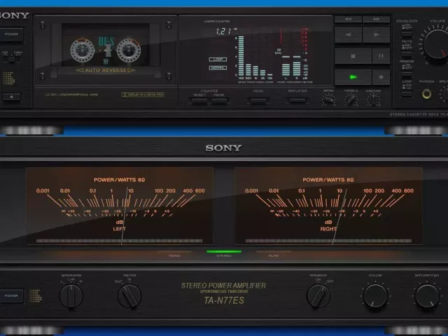
Task: Click the Record button
Action: pyautogui.click(x=381, y=76)
